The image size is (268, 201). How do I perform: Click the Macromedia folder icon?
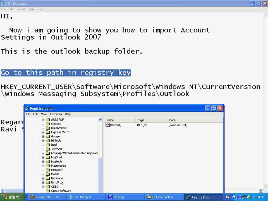[48, 166]
